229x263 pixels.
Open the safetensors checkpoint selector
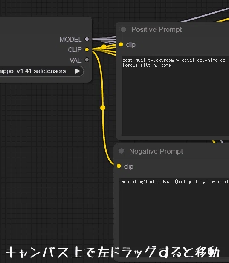tap(41, 71)
